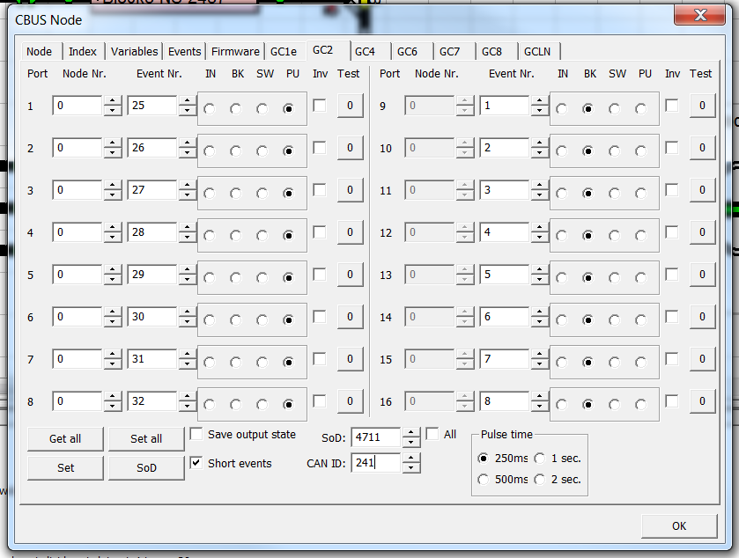Click the Set all button
Screen dimensions: 739x558
tap(146, 438)
